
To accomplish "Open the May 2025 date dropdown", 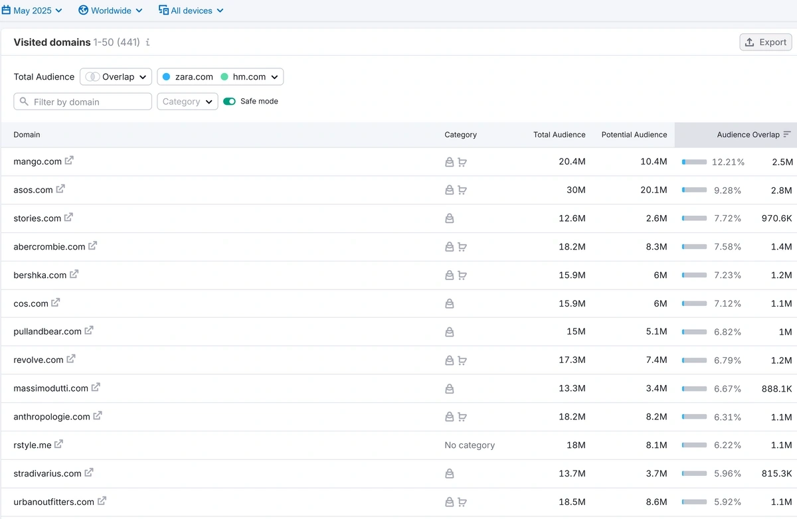I will click(32, 11).
